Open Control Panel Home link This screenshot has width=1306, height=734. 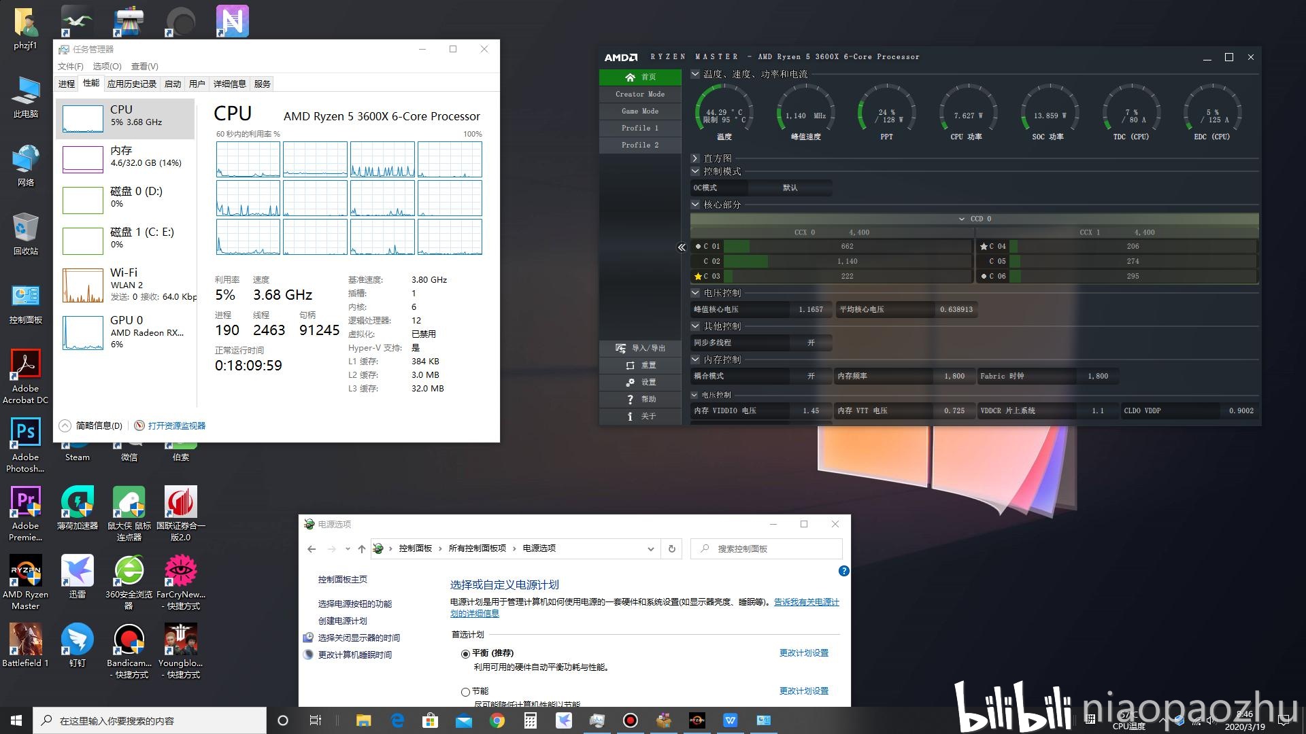pyautogui.click(x=342, y=579)
